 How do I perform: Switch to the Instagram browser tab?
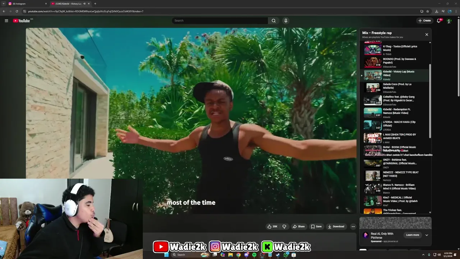[27, 4]
